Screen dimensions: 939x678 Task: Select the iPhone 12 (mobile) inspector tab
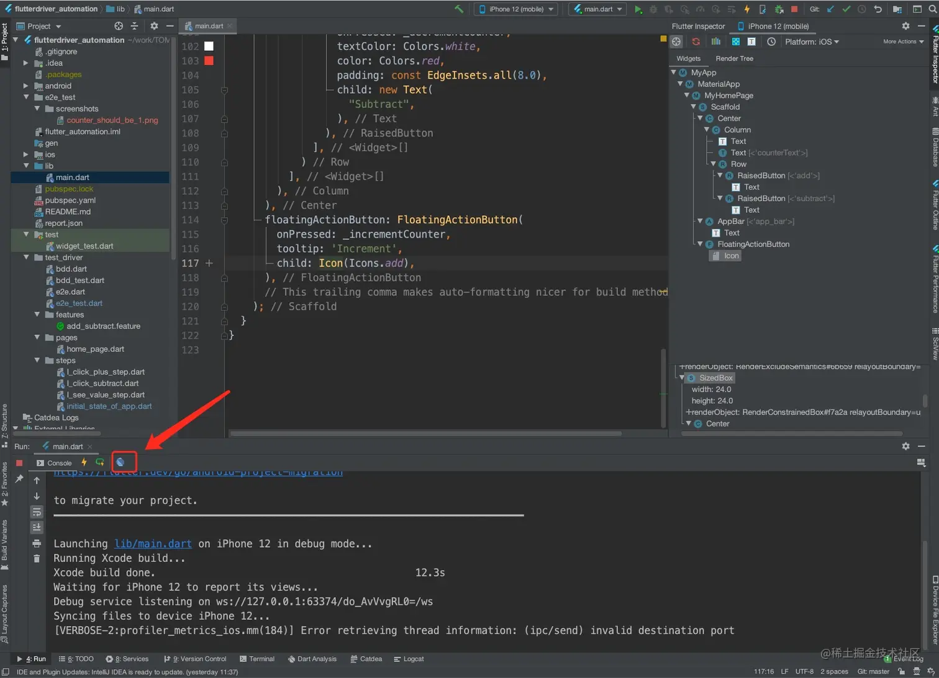point(773,26)
